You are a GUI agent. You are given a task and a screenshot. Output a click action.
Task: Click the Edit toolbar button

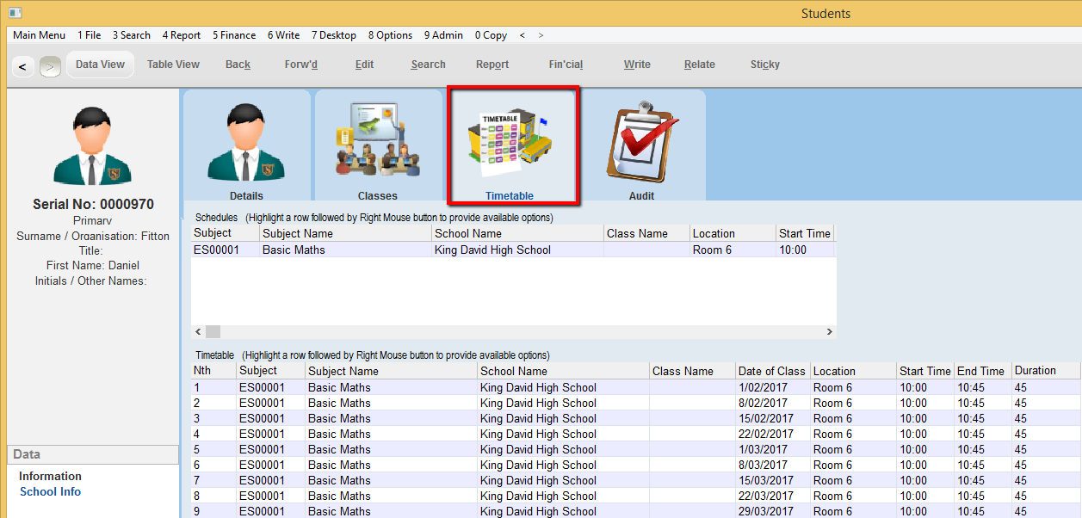pos(364,65)
